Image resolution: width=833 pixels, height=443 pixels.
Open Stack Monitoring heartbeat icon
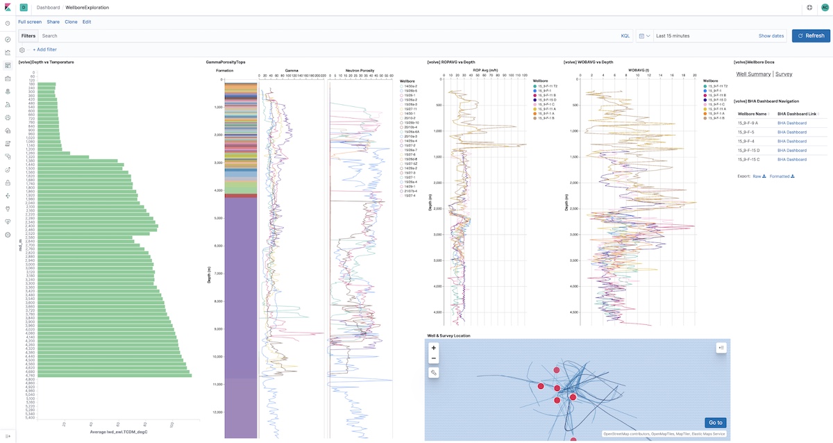coord(8,221)
